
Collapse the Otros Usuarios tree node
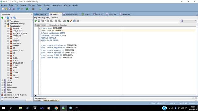point(5,26)
